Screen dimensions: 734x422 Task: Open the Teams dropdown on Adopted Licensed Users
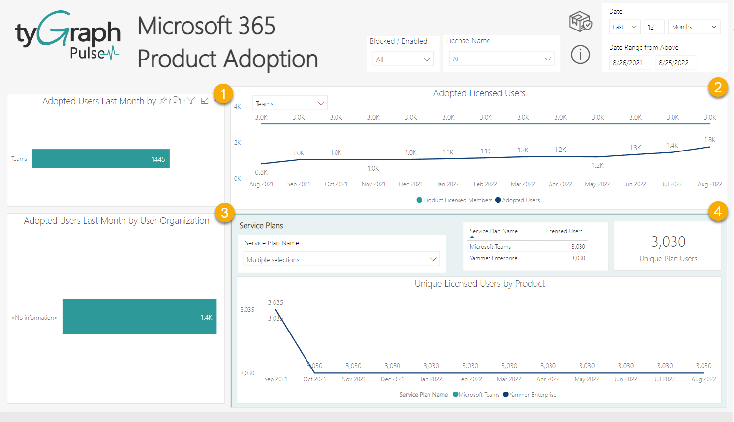[289, 103]
